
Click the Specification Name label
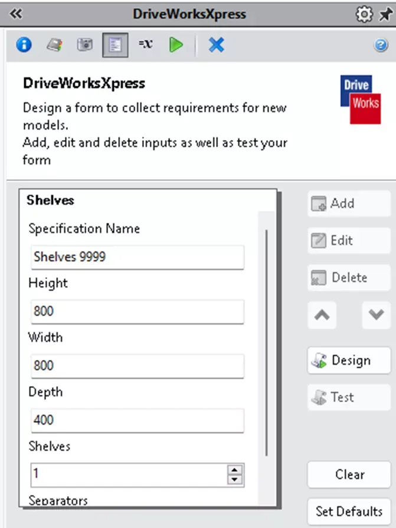pyautogui.click(x=84, y=229)
